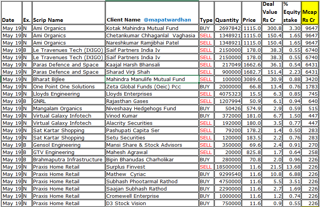Click Chetankumar Chhaganlal Vaghasia cell
The image size is (320, 207).
click(152, 35)
